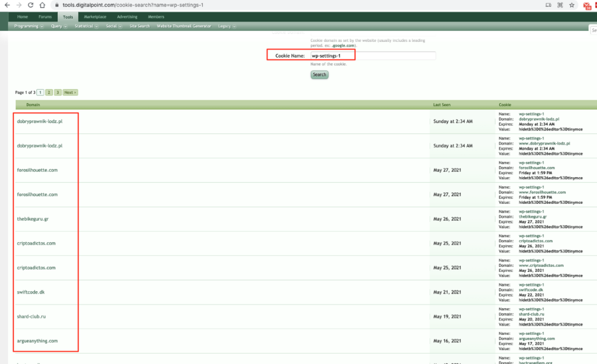Reload the page with the refresh icon

pyautogui.click(x=30, y=5)
